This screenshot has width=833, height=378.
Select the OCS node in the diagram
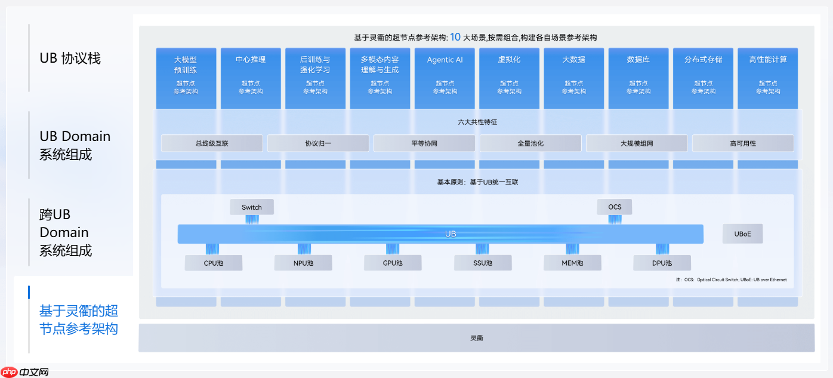click(x=615, y=207)
